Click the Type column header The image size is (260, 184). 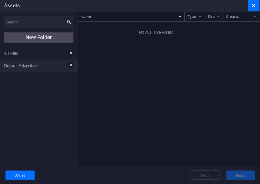[195, 17]
